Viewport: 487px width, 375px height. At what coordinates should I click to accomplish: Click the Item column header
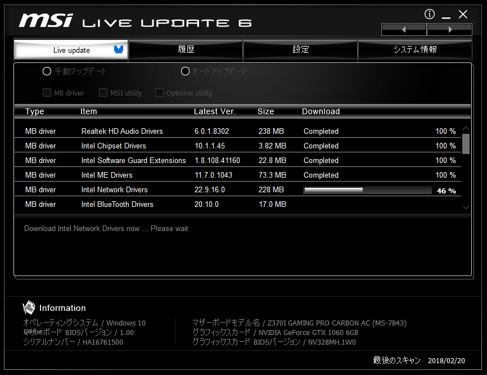(88, 111)
